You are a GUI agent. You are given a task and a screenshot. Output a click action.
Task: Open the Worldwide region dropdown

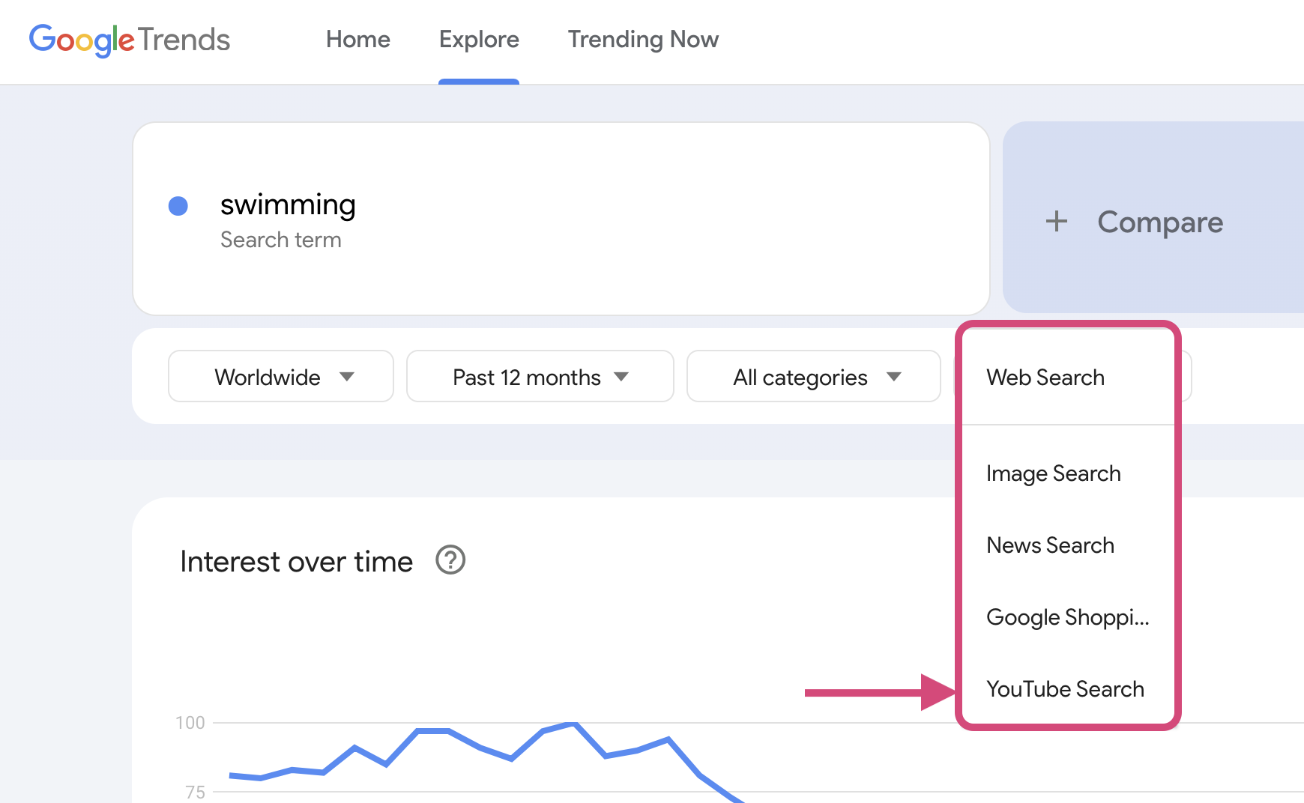point(280,377)
